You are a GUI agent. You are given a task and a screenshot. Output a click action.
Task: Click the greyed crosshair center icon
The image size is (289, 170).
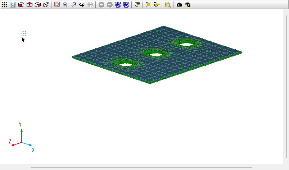[90, 5]
